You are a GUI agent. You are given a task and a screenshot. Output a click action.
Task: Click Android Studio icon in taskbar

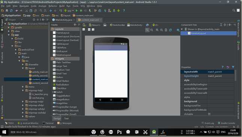(x=154, y=132)
